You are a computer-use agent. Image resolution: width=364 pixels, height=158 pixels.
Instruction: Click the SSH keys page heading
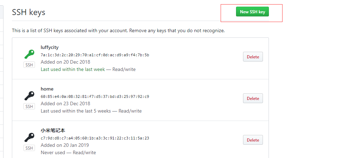[x=29, y=12]
